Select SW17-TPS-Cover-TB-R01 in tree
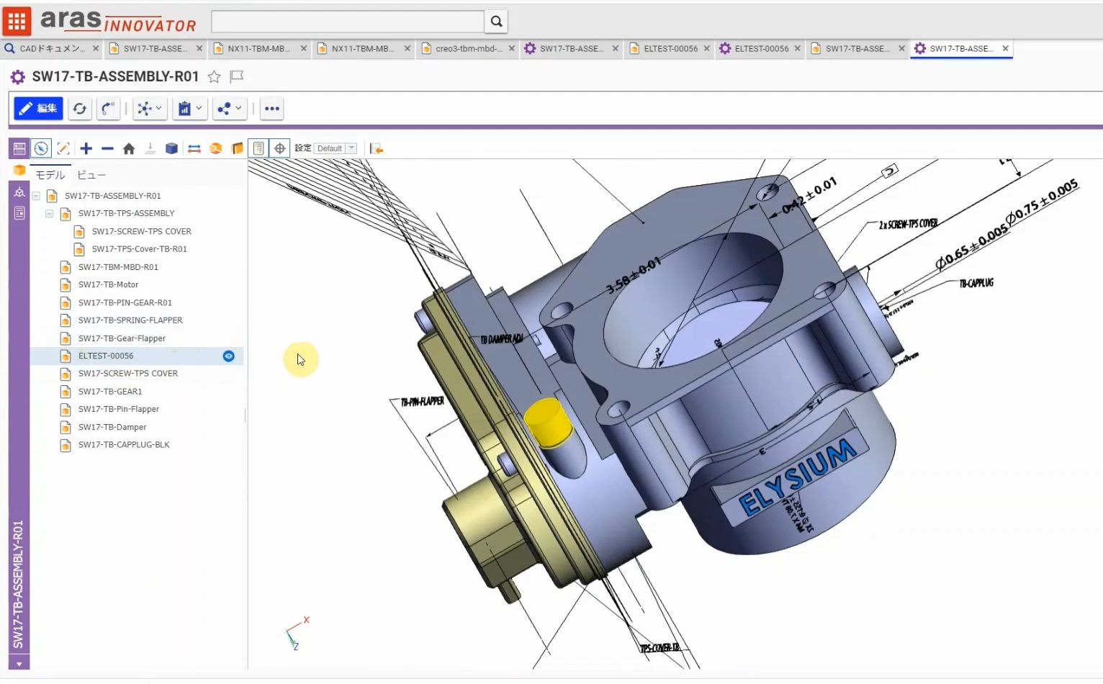The width and height of the screenshot is (1103, 684). click(139, 249)
